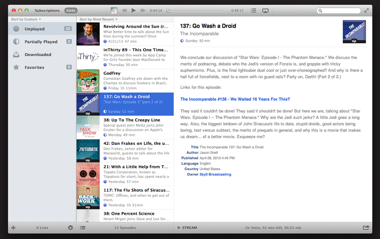This screenshot has width=380, height=239.
Task: Click the unplayed dot on Revolving Around the Sun
Action: (x=105, y=41)
